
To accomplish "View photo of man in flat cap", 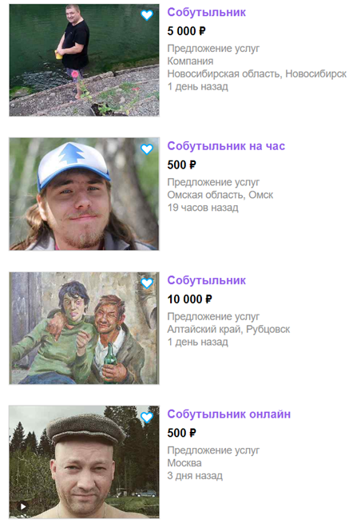I will [x=84, y=462].
